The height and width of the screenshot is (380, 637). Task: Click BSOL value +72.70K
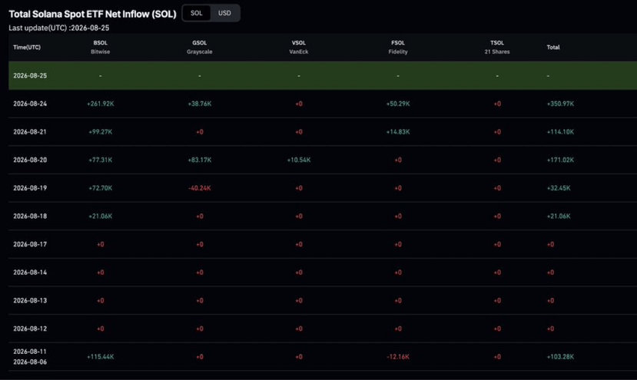[x=101, y=188]
